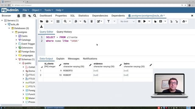Expand the Filter options dropdown
The height and width of the screenshot is (109, 195).
tap(114, 21)
